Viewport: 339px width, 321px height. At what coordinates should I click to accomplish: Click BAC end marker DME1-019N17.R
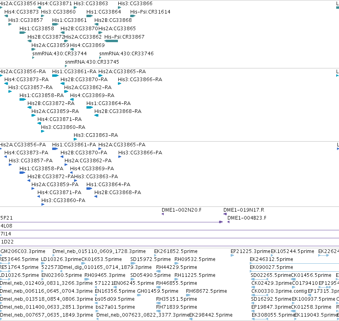225,214
